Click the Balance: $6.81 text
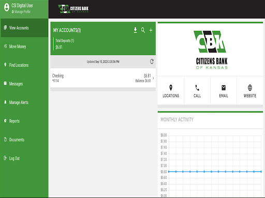The width and height of the screenshot is (265, 198). tap(143, 81)
